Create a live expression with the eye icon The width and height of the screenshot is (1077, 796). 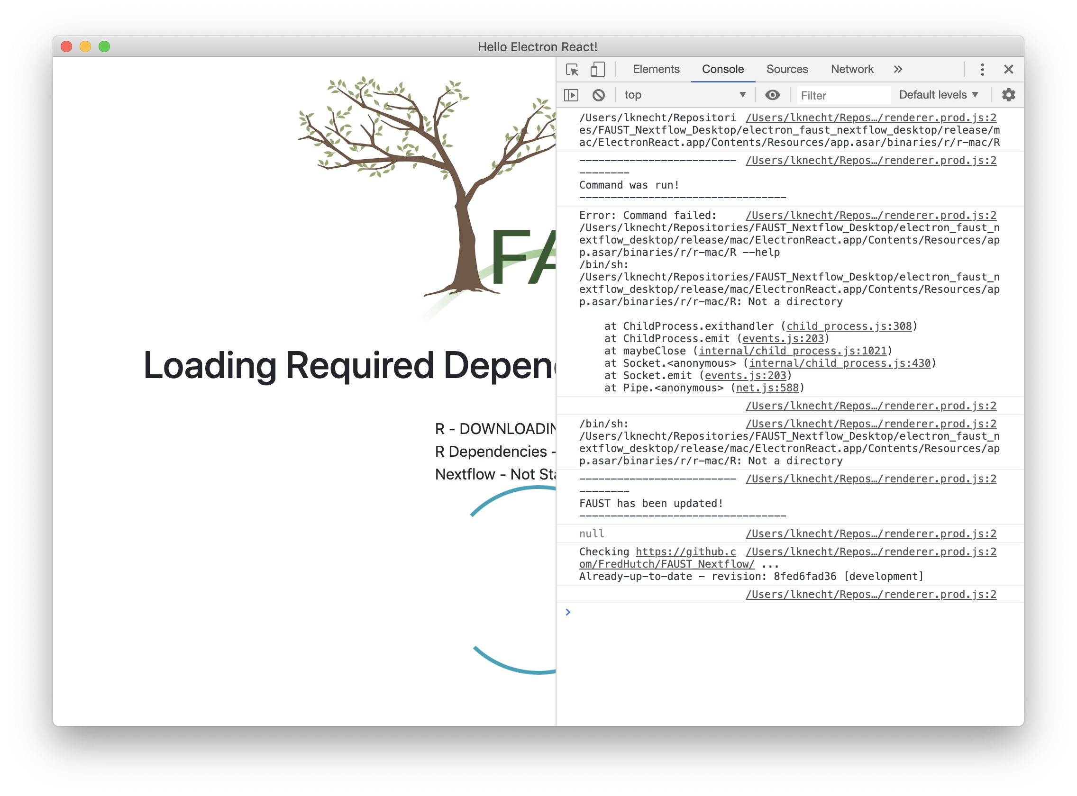point(772,95)
